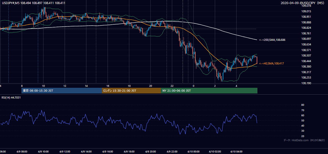Click the RSI 80 level label
The width and height of the screenshot is (328, 154).
(x=303, y=105)
